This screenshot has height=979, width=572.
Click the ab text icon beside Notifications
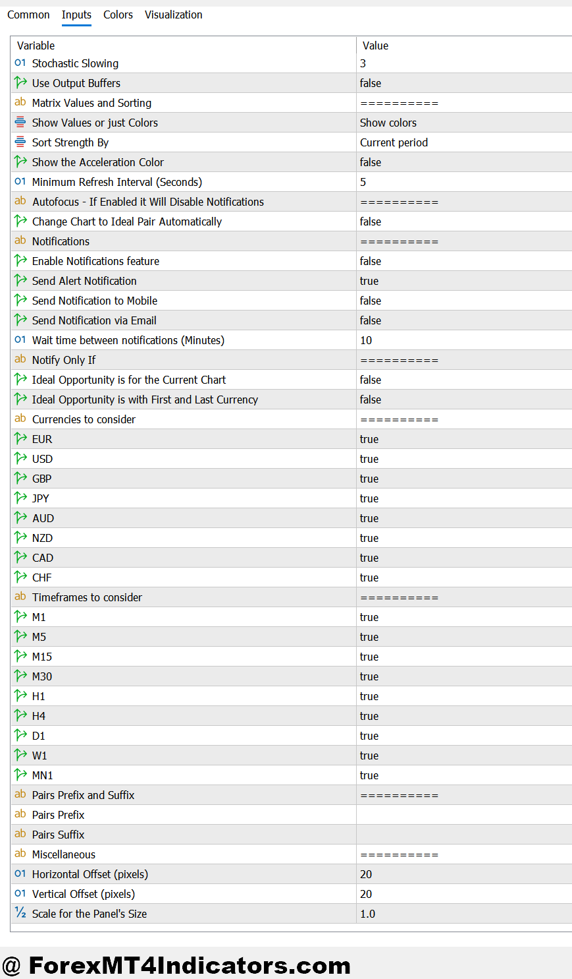[19, 241]
